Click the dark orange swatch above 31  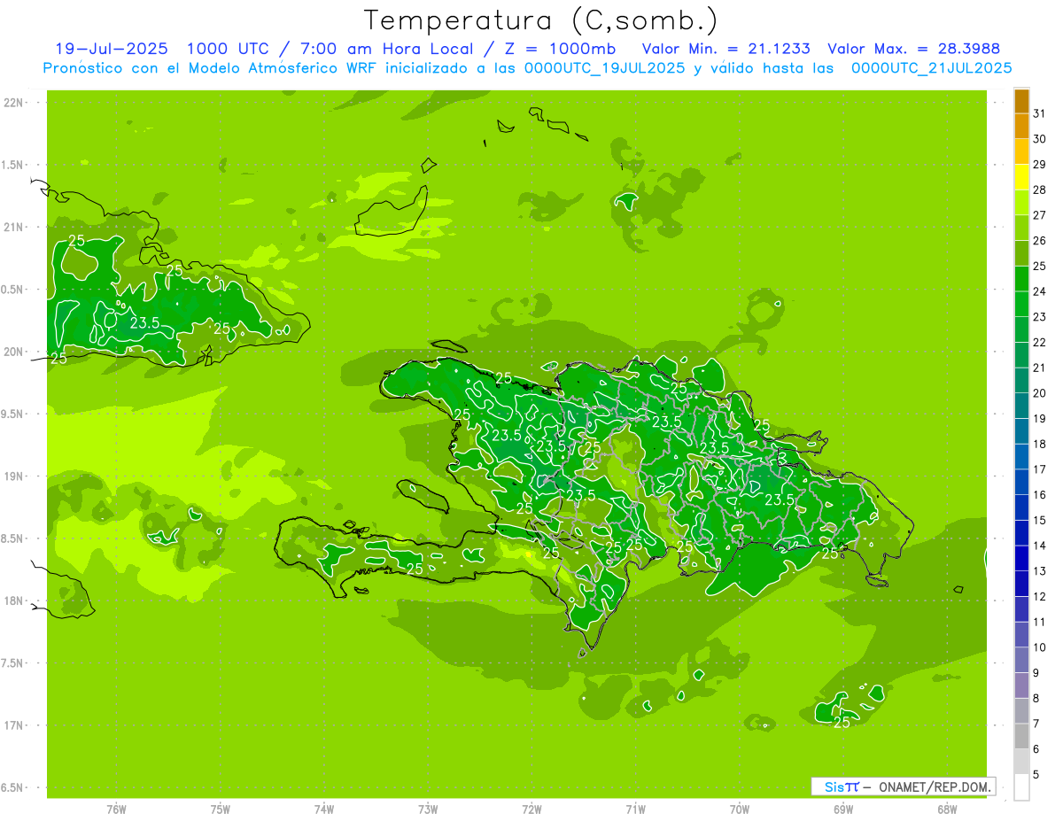tap(1021, 102)
